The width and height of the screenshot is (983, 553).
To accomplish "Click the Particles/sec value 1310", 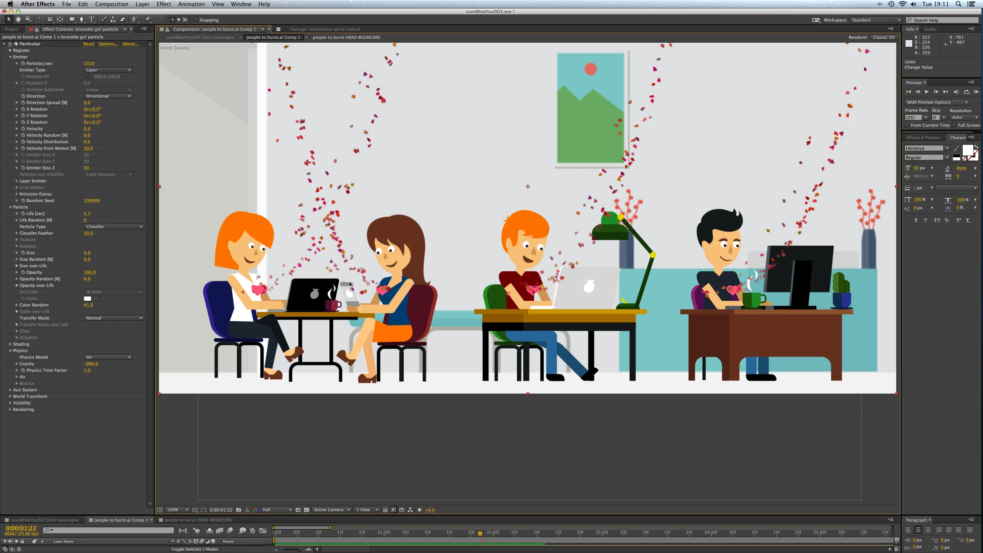I will pos(89,63).
